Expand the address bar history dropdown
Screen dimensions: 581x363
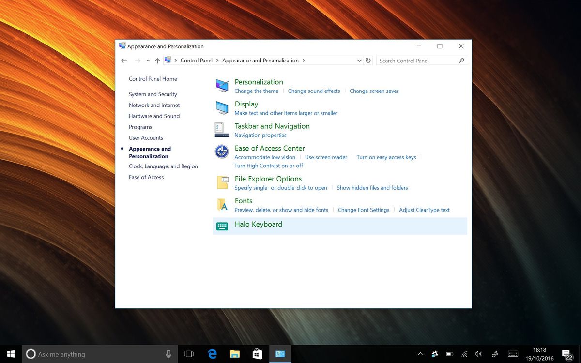pos(359,60)
